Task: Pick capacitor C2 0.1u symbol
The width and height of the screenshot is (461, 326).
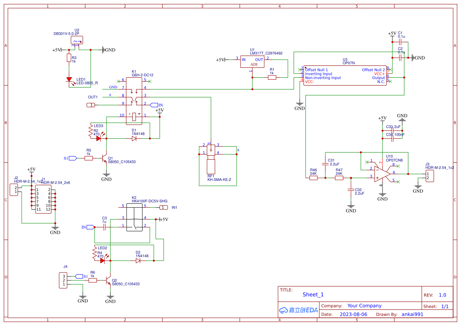Action: pos(400,58)
